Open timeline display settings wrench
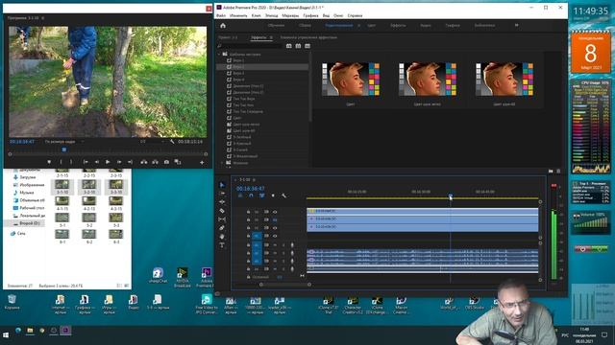 283,195
